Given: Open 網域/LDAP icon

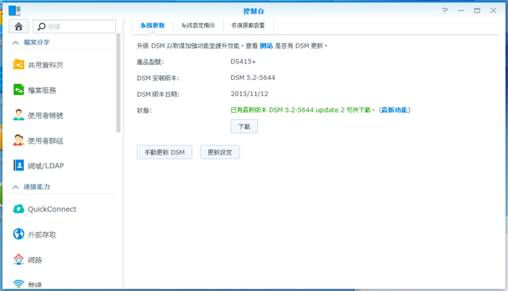Looking at the screenshot, I should tap(18, 165).
